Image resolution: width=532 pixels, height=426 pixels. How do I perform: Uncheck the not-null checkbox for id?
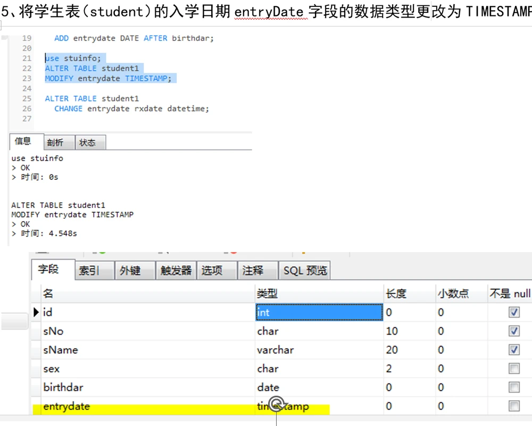pyautogui.click(x=514, y=312)
